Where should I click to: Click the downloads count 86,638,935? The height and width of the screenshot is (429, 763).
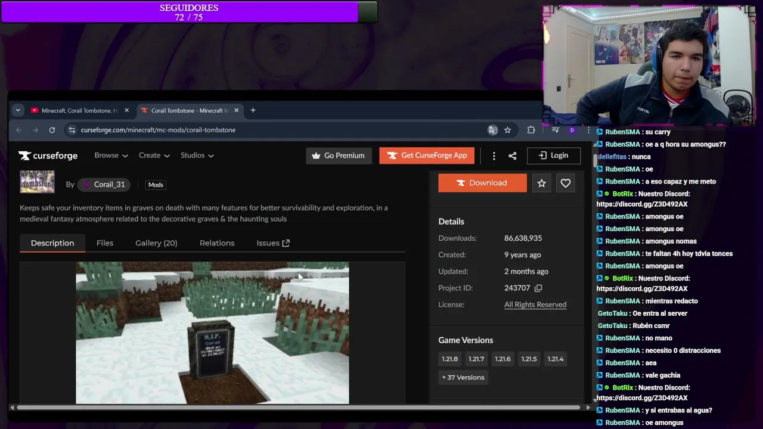pos(523,238)
